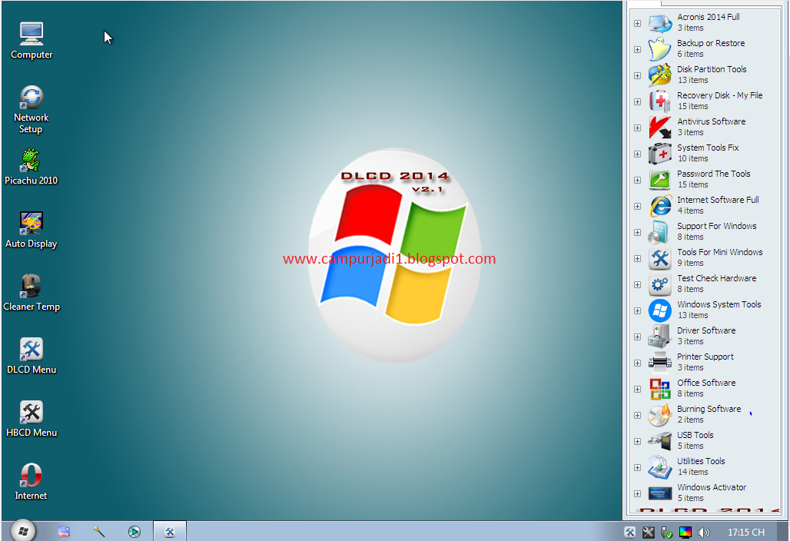Select the Utilities Tools label text
This screenshot has height=541, width=790.
pos(701,461)
